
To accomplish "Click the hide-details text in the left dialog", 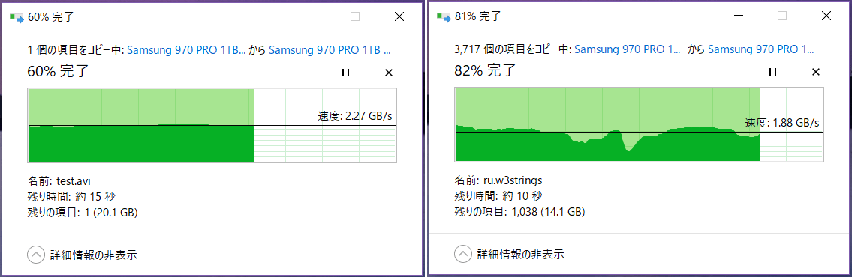I will coord(94,255).
